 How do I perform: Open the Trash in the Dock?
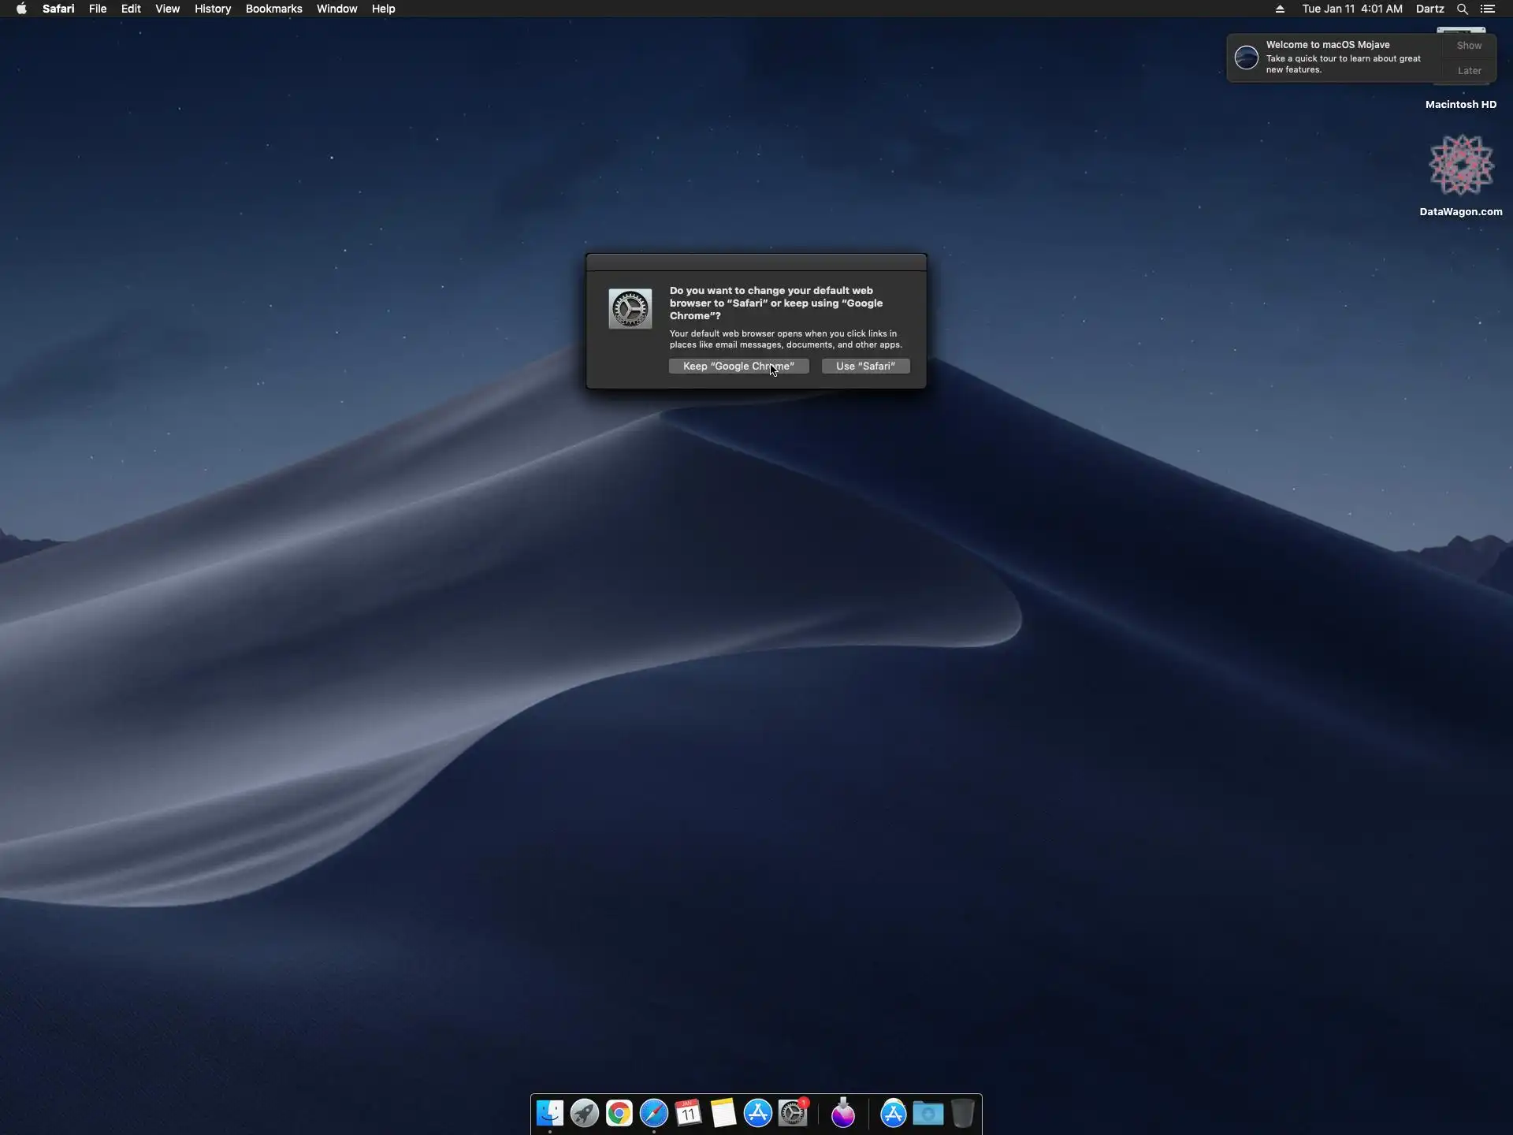(x=963, y=1113)
